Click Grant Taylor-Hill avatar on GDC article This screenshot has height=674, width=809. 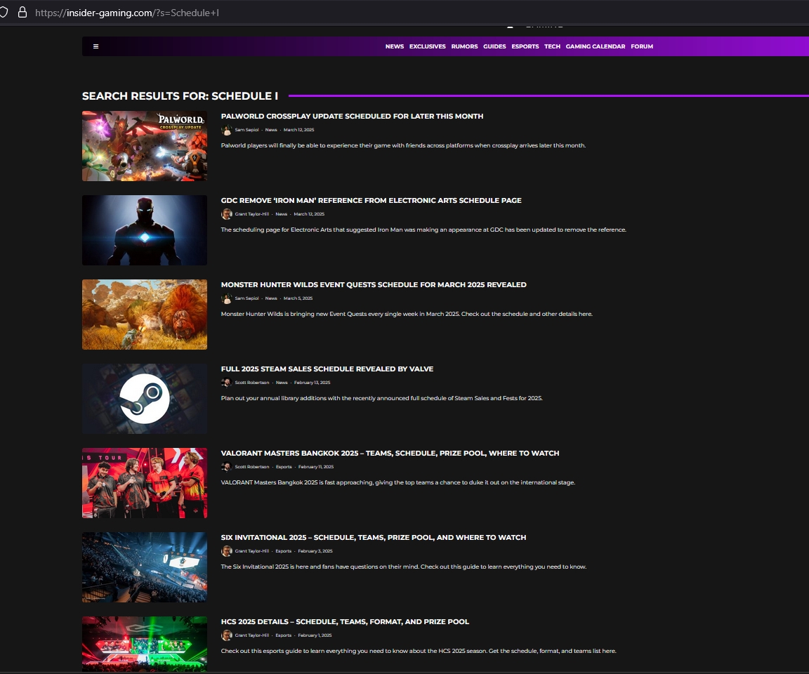(227, 214)
